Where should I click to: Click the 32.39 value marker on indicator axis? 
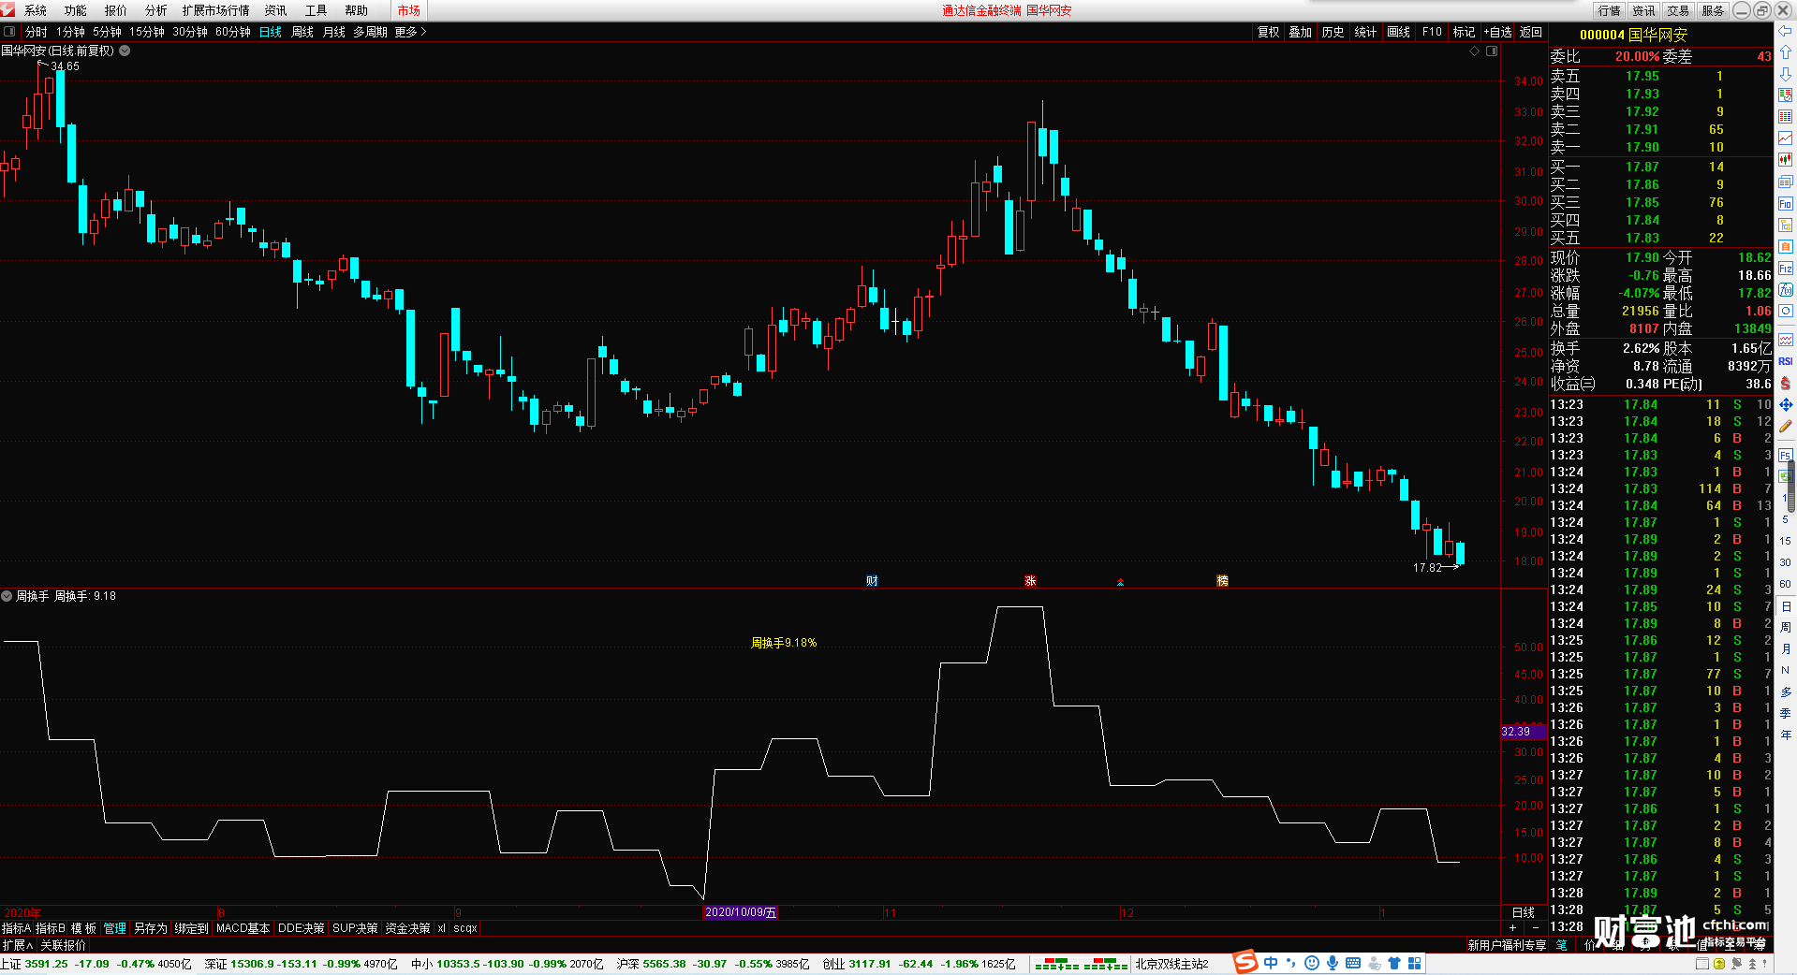coord(1523,732)
